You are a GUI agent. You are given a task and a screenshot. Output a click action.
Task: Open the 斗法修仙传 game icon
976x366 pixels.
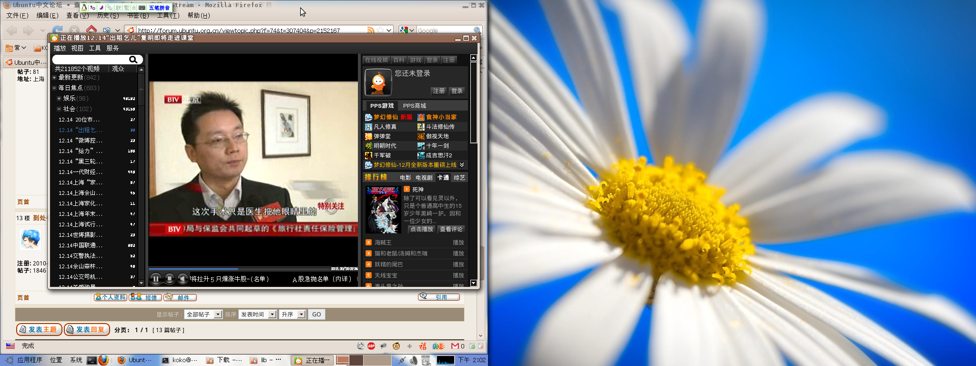421,127
